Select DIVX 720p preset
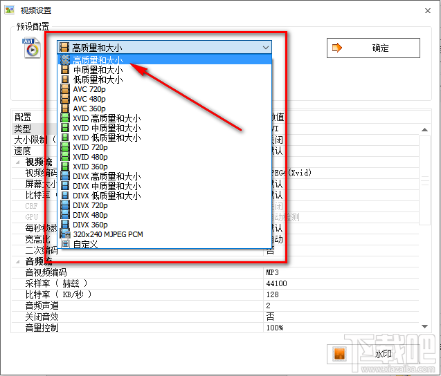This screenshot has height=376, width=441. tap(165, 205)
